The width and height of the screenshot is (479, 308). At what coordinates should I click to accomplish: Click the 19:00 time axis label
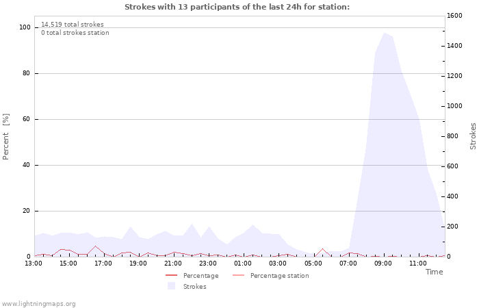tap(138, 264)
